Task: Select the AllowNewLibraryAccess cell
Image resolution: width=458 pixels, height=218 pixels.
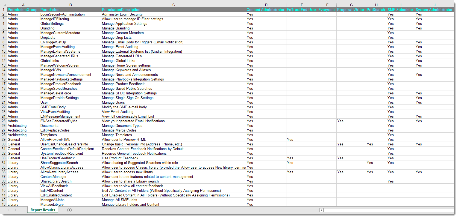Action: tap(71, 172)
